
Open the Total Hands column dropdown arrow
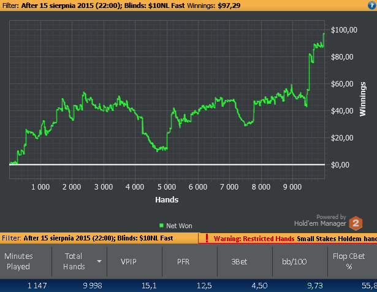pyautogui.click(x=99, y=261)
